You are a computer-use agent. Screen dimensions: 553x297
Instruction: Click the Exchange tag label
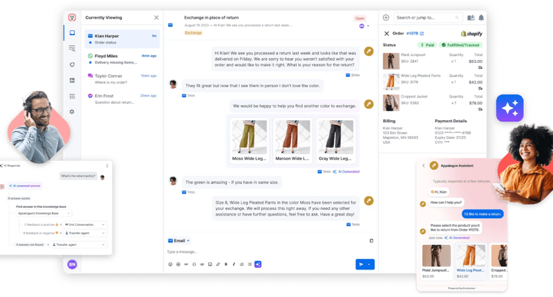point(194,32)
